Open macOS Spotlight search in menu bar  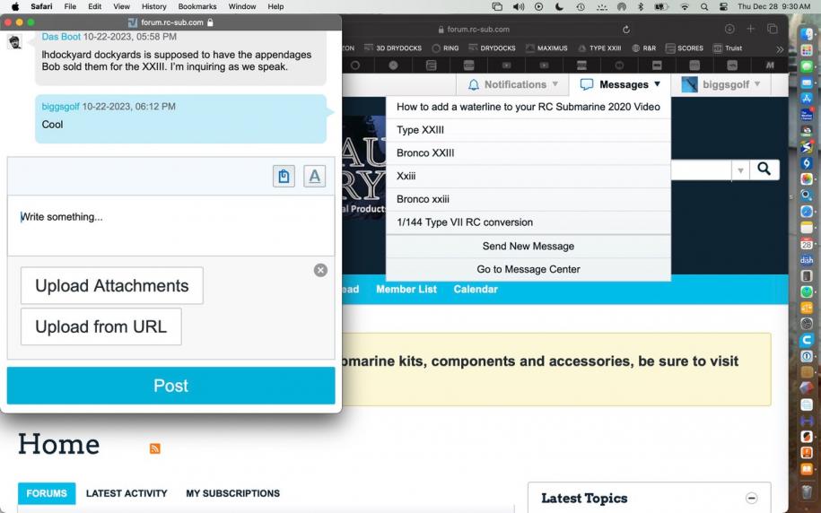pos(705,6)
